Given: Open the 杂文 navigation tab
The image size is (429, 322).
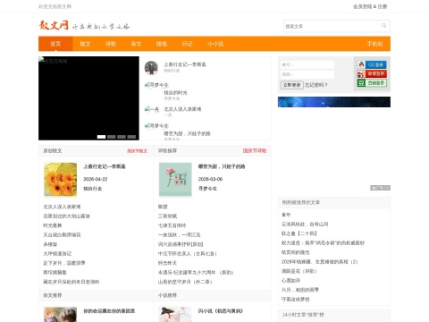Looking at the screenshot, I should click(x=136, y=44).
